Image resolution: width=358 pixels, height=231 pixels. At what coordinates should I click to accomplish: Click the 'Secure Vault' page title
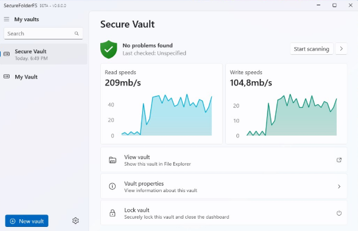[127, 24]
